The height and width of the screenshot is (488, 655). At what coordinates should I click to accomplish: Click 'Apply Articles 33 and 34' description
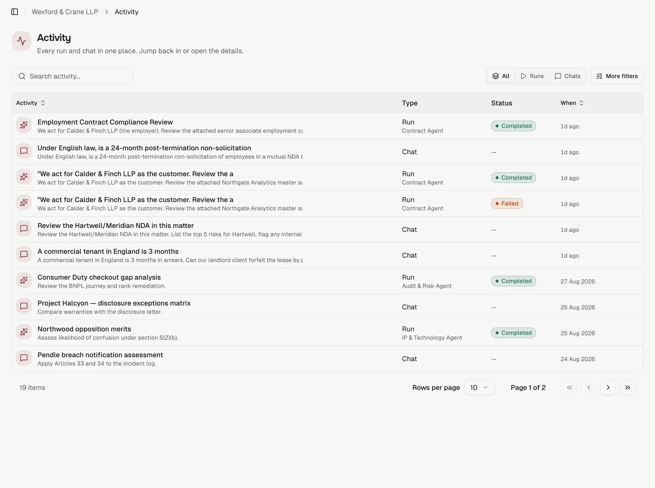click(96, 364)
